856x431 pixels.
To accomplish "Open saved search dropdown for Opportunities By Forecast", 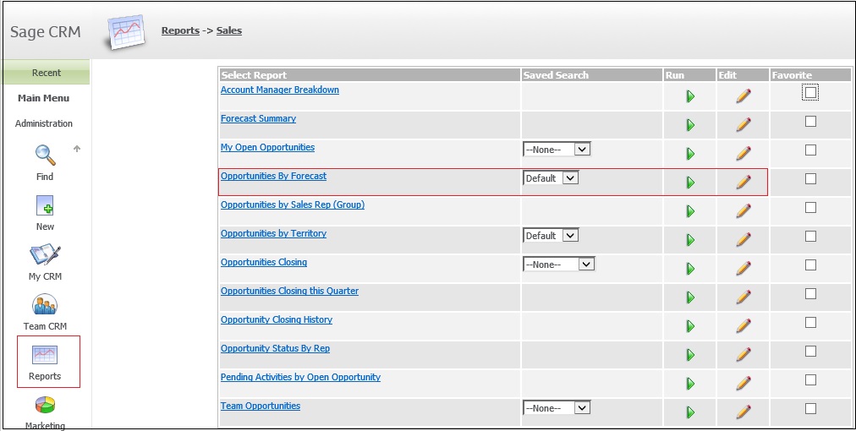I will [551, 177].
